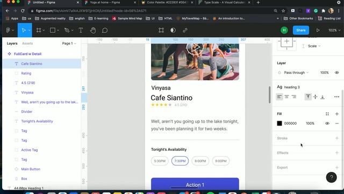The height and width of the screenshot is (194, 344).
Task: Add an export setting with plus icon
Action: [x=337, y=168]
